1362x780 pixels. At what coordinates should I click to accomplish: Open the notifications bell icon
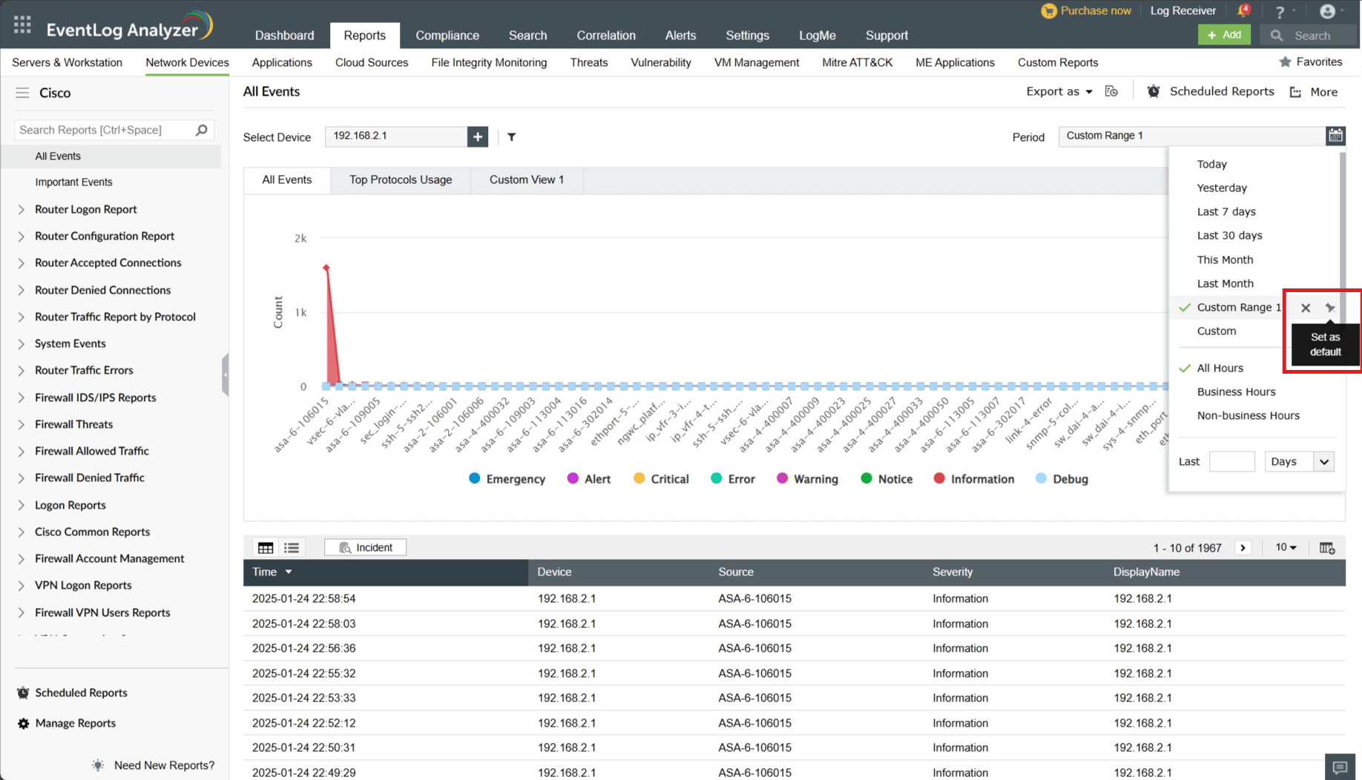tap(1244, 11)
